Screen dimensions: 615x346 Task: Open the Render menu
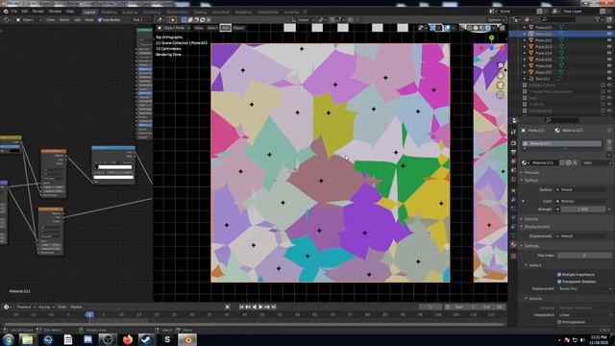pyautogui.click(x=38, y=12)
